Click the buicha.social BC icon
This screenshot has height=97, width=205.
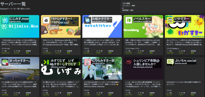coord(170,62)
